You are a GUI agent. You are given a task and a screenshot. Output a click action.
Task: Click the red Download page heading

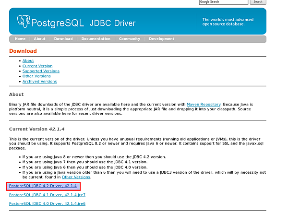coord(23,51)
